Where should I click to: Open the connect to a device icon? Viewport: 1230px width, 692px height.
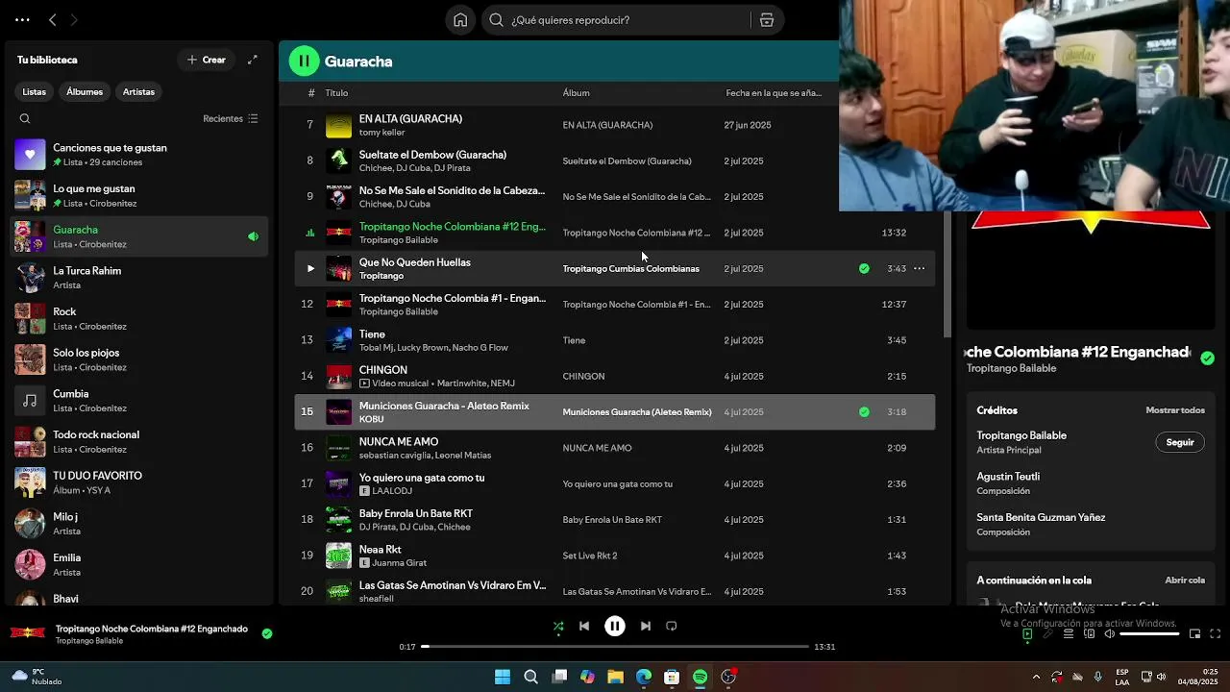pyautogui.click(x=1089, y=634)
